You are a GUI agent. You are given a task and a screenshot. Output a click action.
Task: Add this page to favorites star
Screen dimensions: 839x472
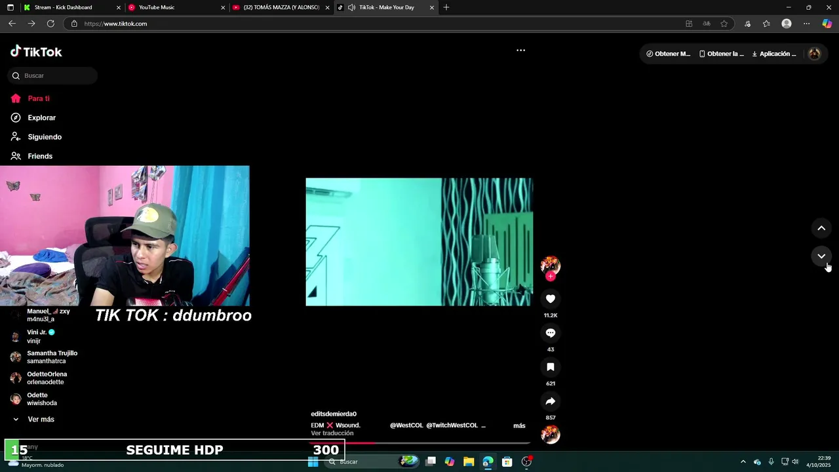(x=724, y=24)
